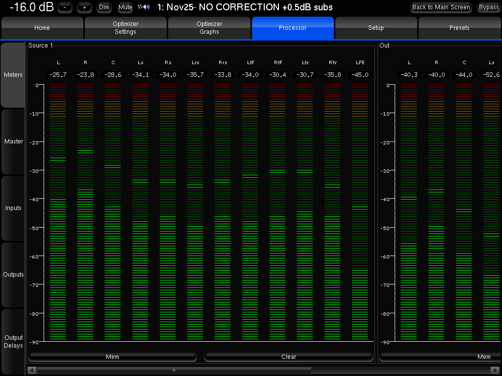Viewport: 502px width, 376px height.
Task: Enable the Dim function
Action: coord(104,7)
